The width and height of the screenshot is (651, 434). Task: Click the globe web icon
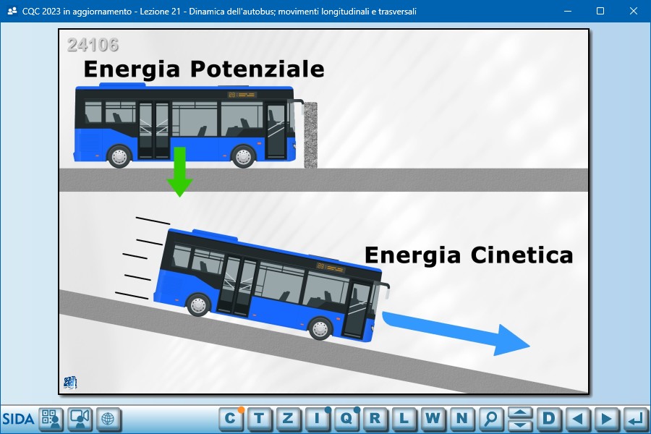[x=109, y=419]
